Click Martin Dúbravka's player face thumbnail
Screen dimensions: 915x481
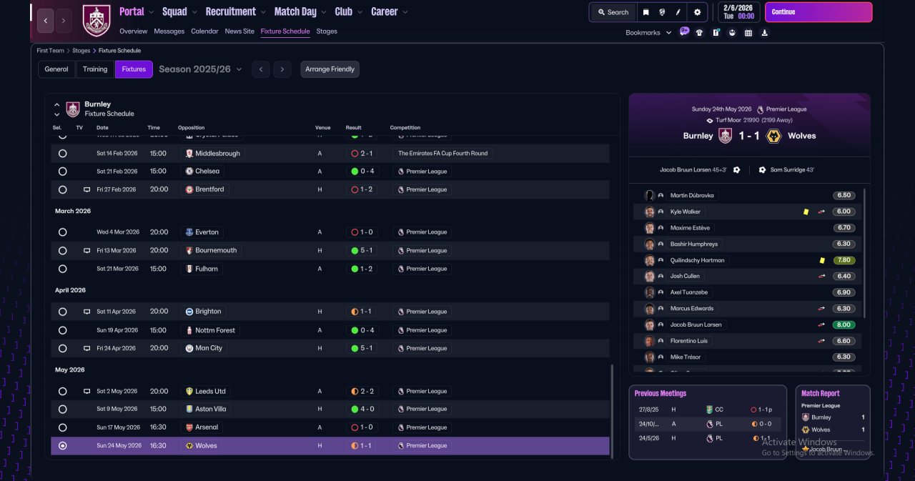pyautogui.click(x=649, y=195)
